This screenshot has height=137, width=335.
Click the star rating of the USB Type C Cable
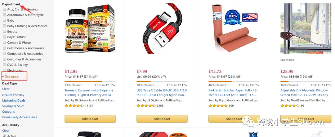click(x=146, y=106)
